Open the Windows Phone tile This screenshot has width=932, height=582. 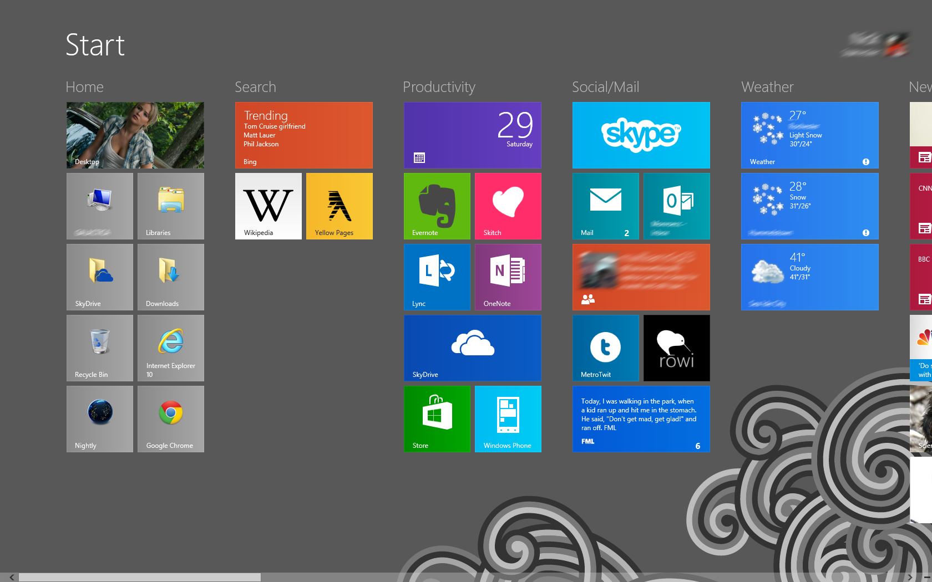(508, 419)
